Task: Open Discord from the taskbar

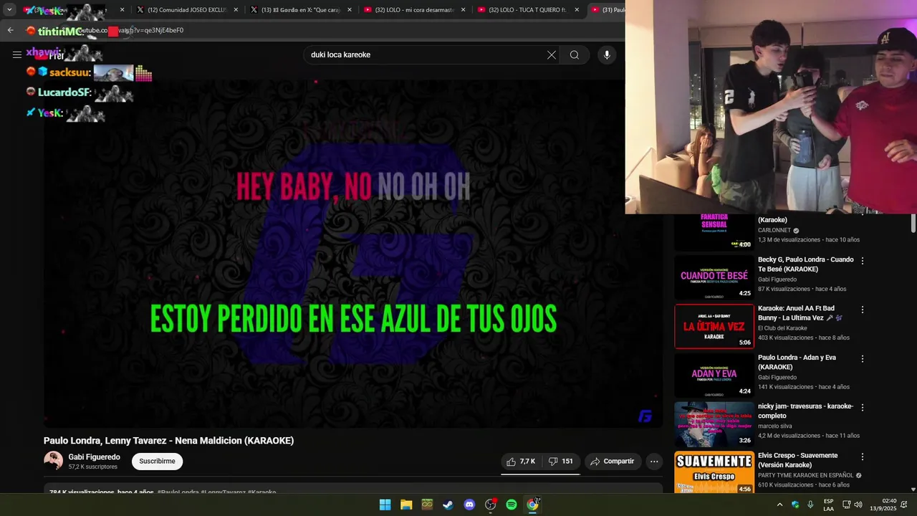Action: 469,505
